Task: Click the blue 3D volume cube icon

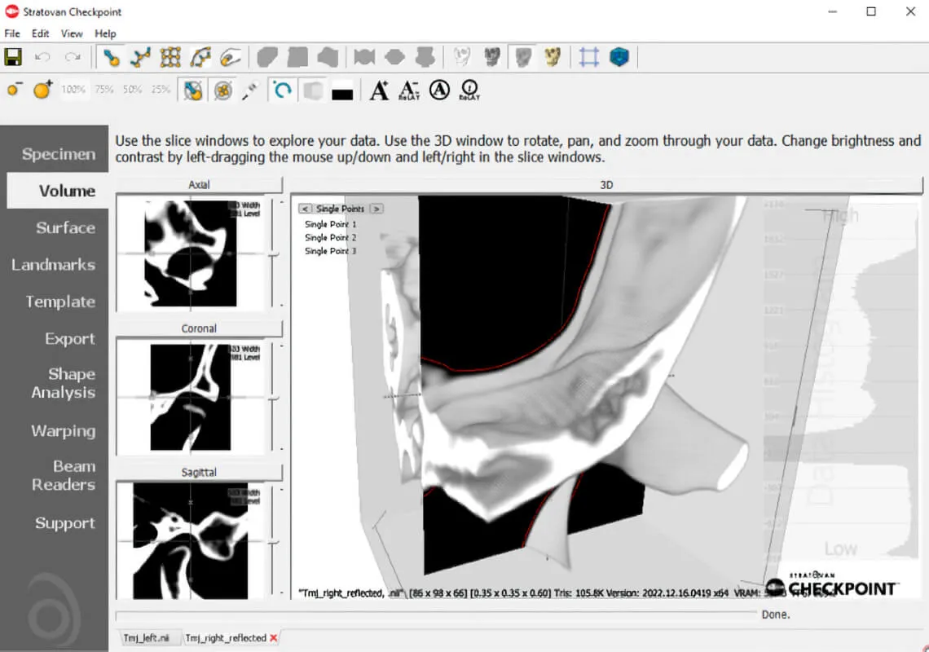Action: click(619, 57)
